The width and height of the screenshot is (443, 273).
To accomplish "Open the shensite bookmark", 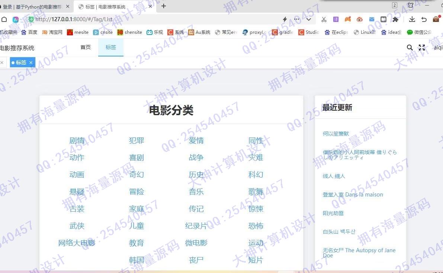I will pos(130,32).
